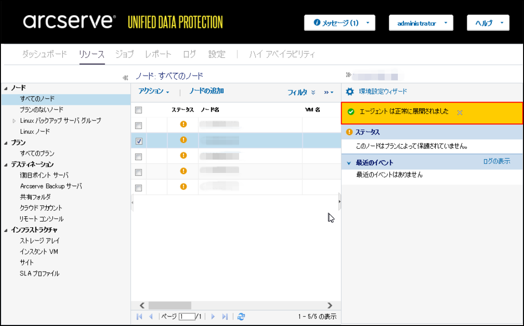The width and height of the screenshot is (524, 326).
Task: Dismiss the エージェントは正常に展開されました notification
Action: pos(460,112)
